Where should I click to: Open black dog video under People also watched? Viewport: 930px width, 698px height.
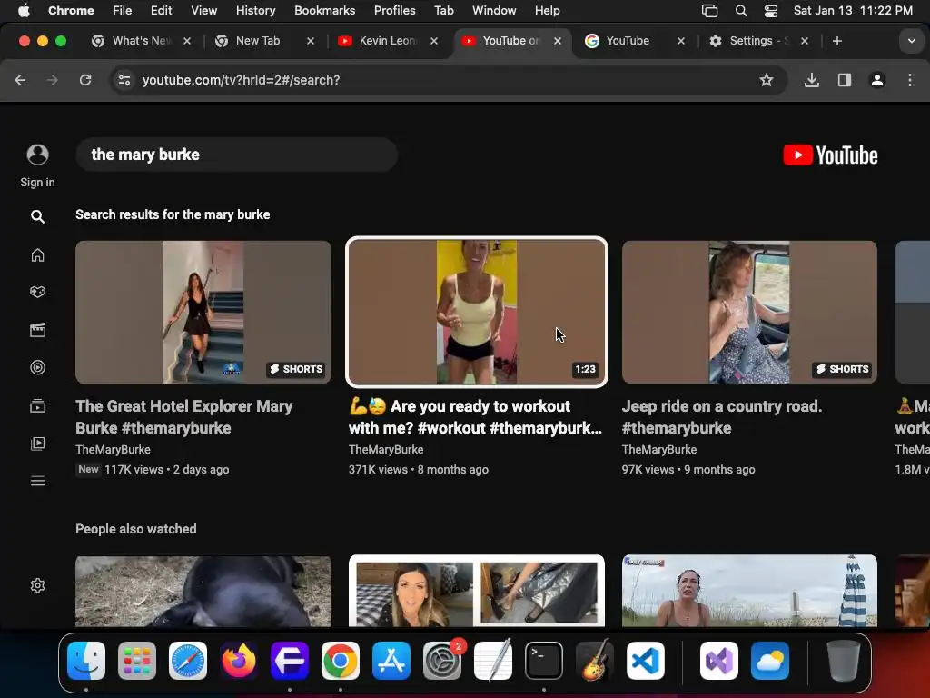pyautogui.click(x=203, y=591)
